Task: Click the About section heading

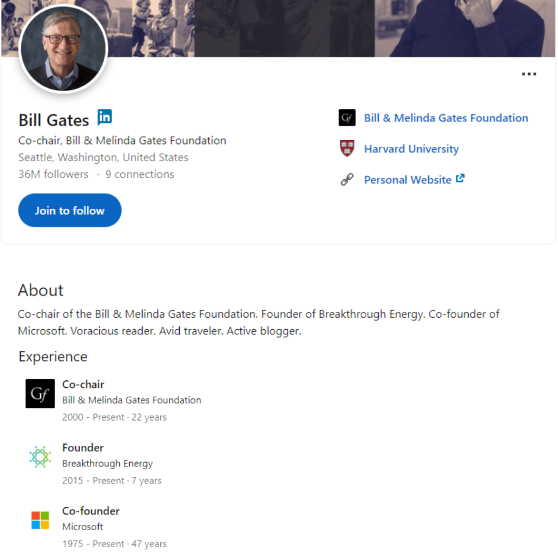Action: pyautogui.click(x=40, y=290)
